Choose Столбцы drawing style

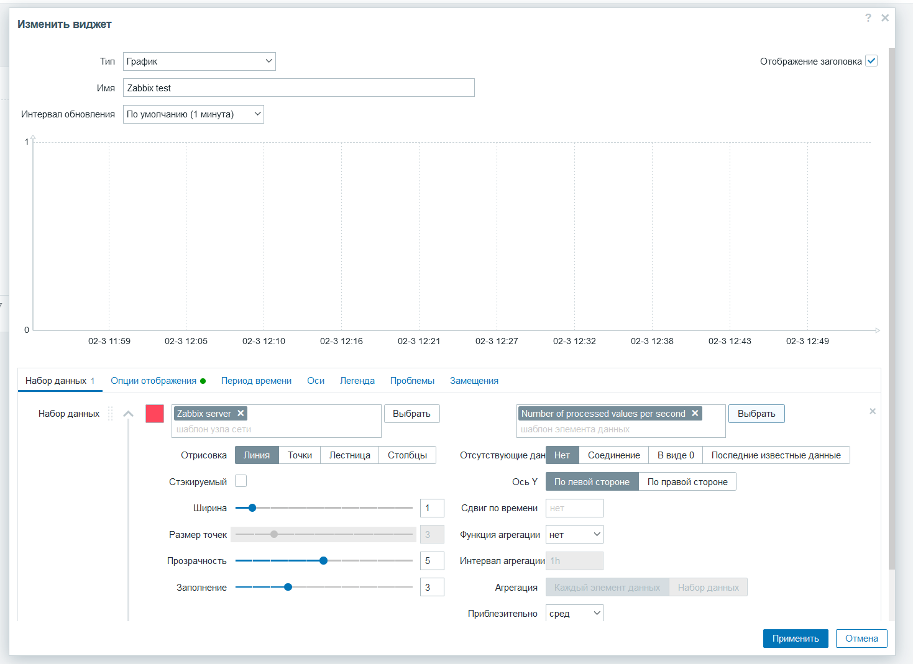407,455
